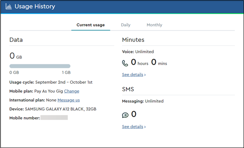This screenshot has width=244, height=148.
Task: Click the redacted mobile number field
Action: [54, 118]
